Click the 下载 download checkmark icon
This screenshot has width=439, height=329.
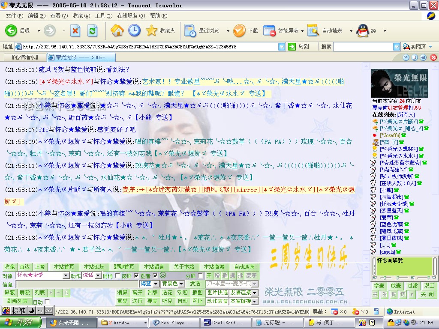coord(239,30)
